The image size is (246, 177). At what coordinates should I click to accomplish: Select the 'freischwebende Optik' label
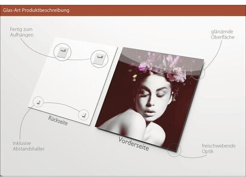click(x=218, y=149)
